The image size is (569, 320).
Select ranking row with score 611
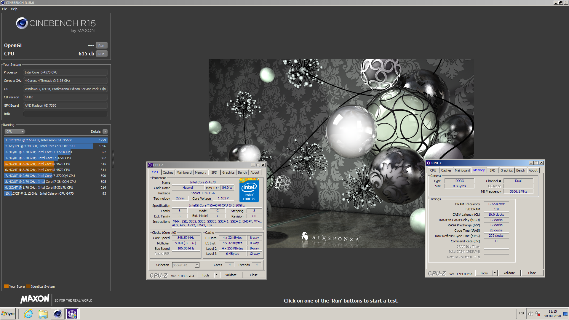[56, 170]
